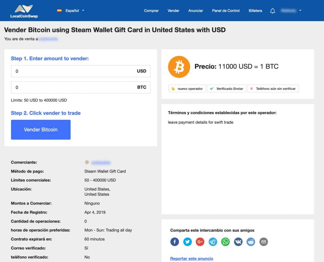Click the Verificado Enviar badge
This screenshot has width=324, height=262.
pos(227,88)
